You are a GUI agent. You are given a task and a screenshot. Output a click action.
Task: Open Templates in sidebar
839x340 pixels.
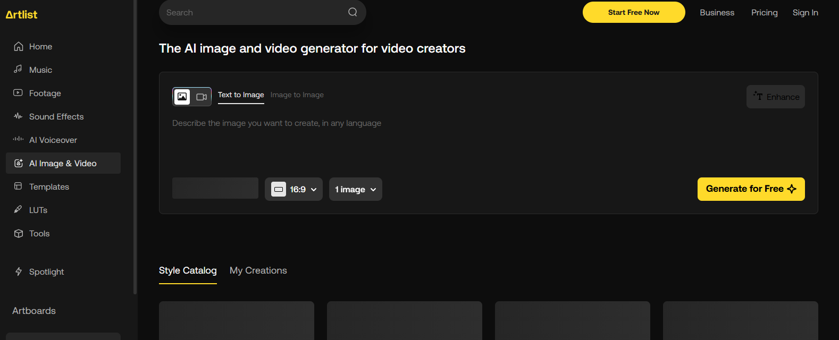(x=63, y=186)
